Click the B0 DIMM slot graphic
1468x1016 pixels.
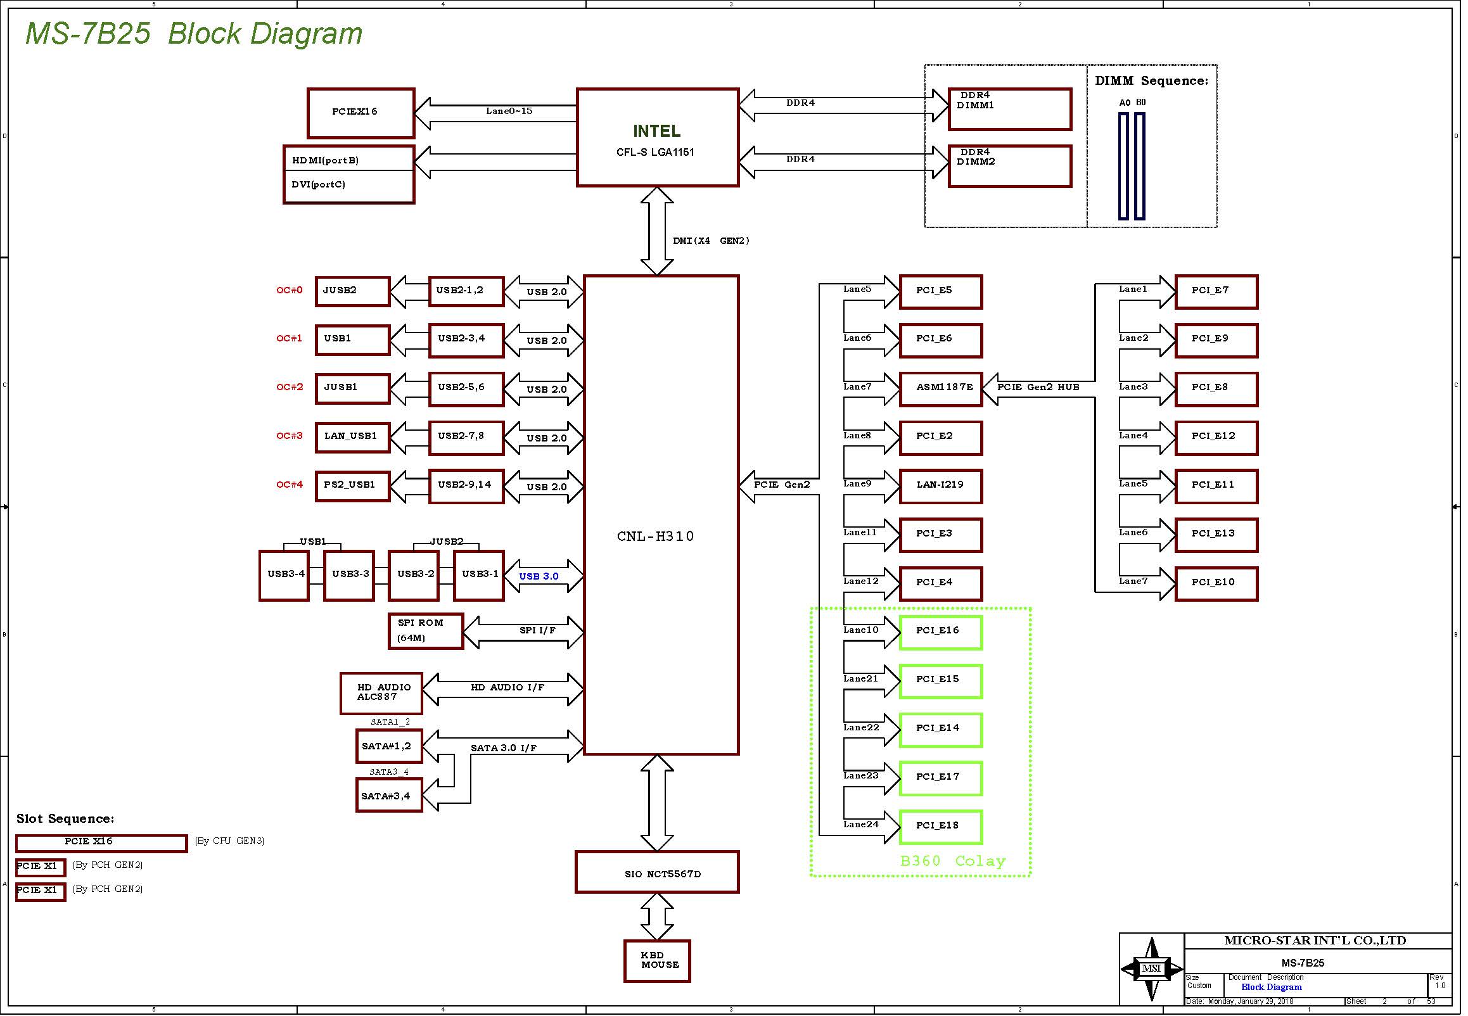pos(1140,166)
